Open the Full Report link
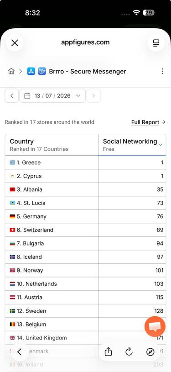Screen dimensions: 171x372 [149, 122]
